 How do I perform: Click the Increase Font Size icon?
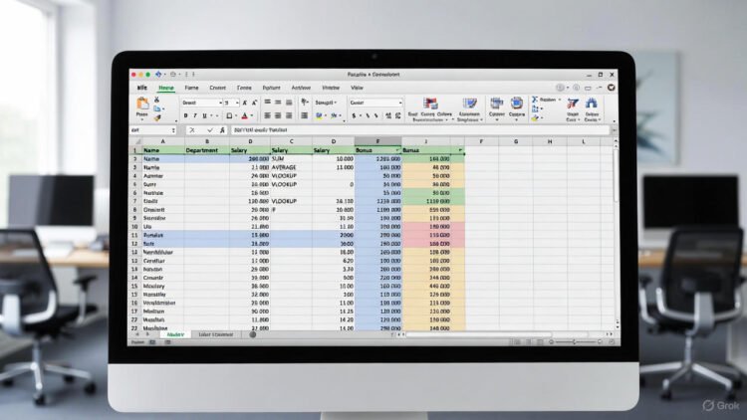pyautogui.click(x=245, y=103)
